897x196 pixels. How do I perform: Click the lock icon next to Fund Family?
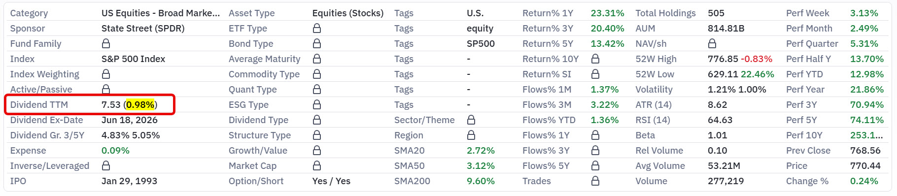click(105, 44)
